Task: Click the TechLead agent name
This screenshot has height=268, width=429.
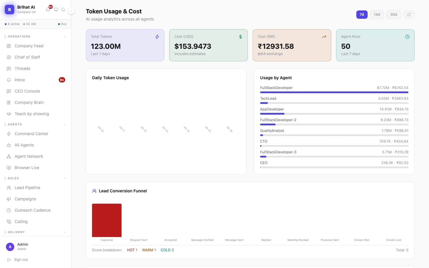Action: [x=268, y=99]
